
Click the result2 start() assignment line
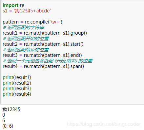click(x=43, y=44)
